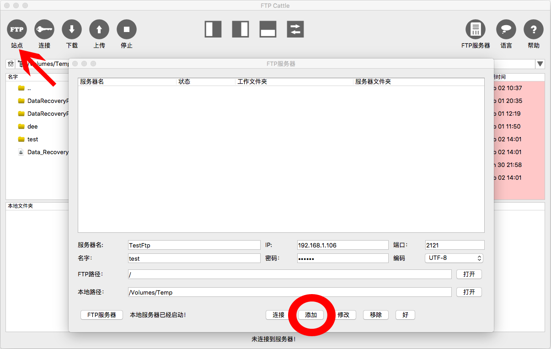Click the 下载 download arrow icon
551x349 pixels.
72,29
